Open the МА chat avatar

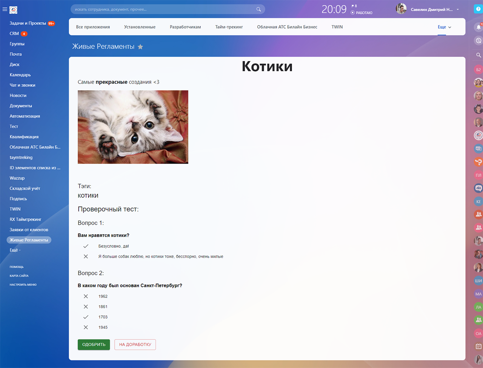point(478,294)
